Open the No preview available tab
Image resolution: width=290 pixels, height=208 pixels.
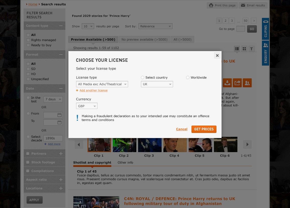pos(144,39)
